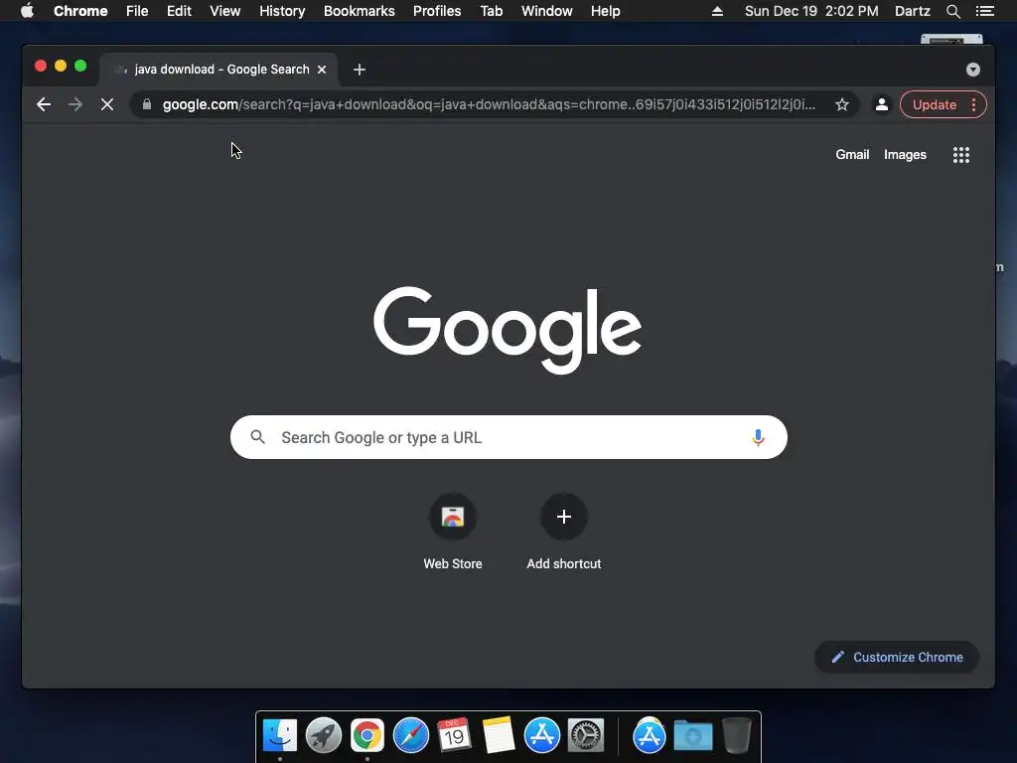Open the History menu
The height and width of the screenshot is (763, 1017).
(x=282, y=11)
